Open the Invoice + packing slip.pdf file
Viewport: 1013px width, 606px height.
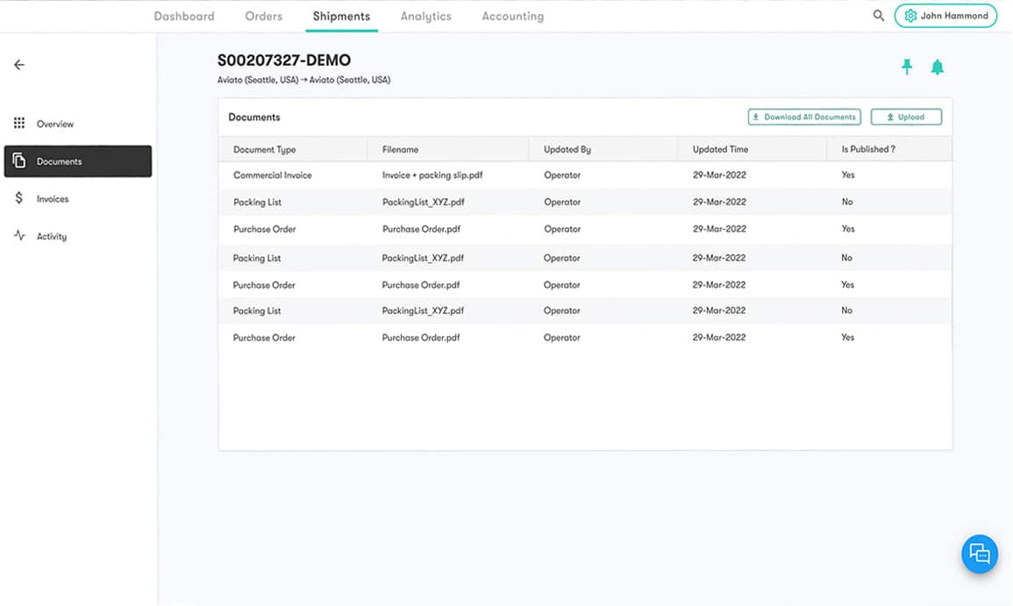click(x=432, y=175)
